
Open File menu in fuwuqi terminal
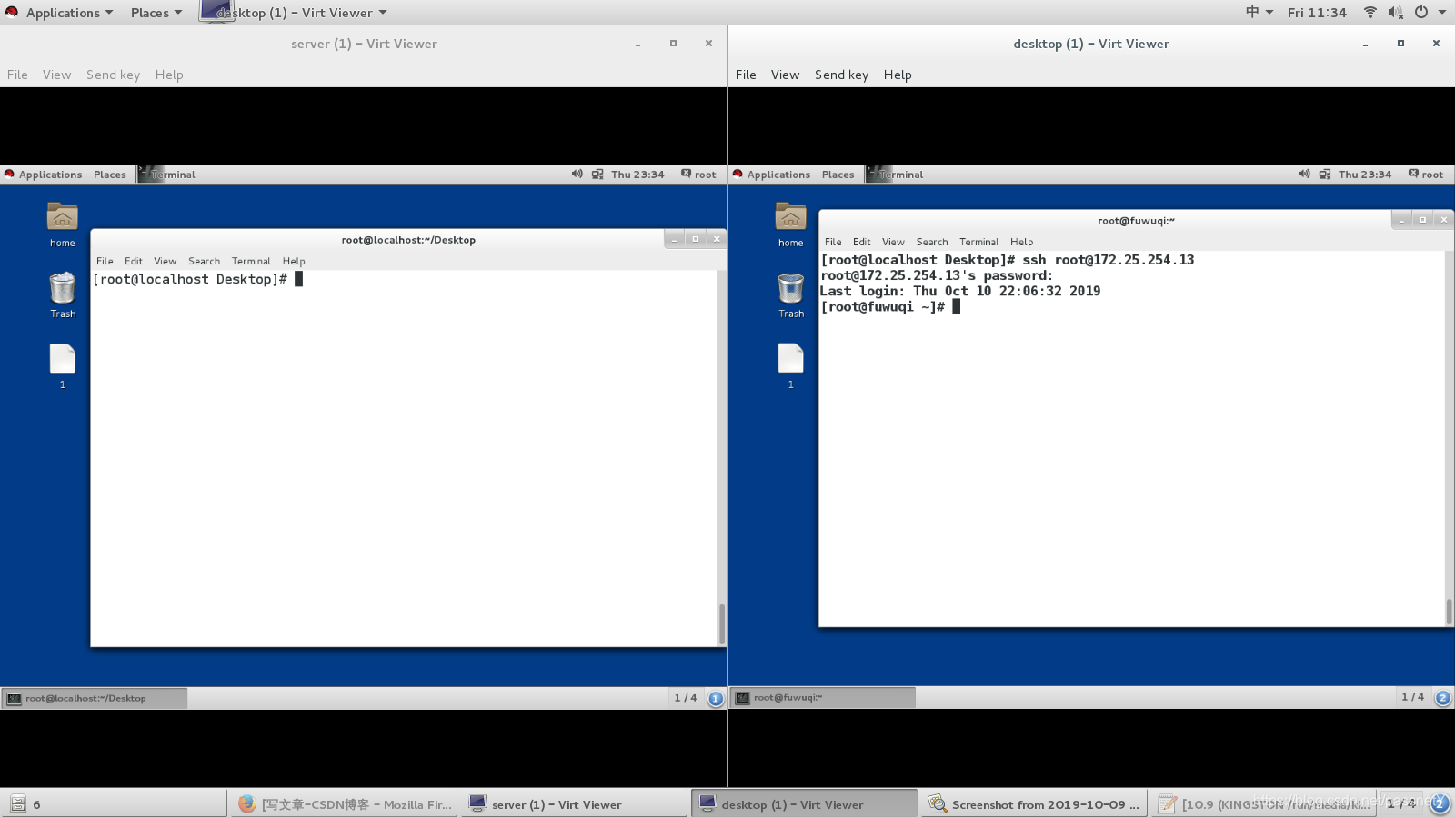pos(833,242)
